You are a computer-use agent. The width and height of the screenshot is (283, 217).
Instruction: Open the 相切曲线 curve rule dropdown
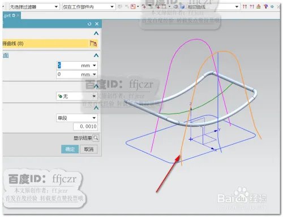coord(213,7)
